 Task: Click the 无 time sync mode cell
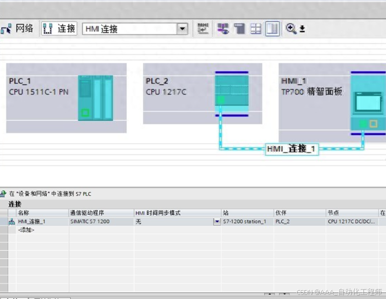pyautogui.click(x=174, y=222)
